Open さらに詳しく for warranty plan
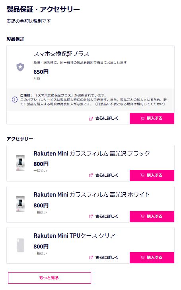 click(103, 118)
